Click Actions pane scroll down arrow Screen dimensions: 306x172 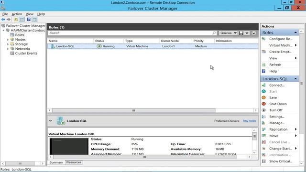pyautogui.click(x=302, y=163)
